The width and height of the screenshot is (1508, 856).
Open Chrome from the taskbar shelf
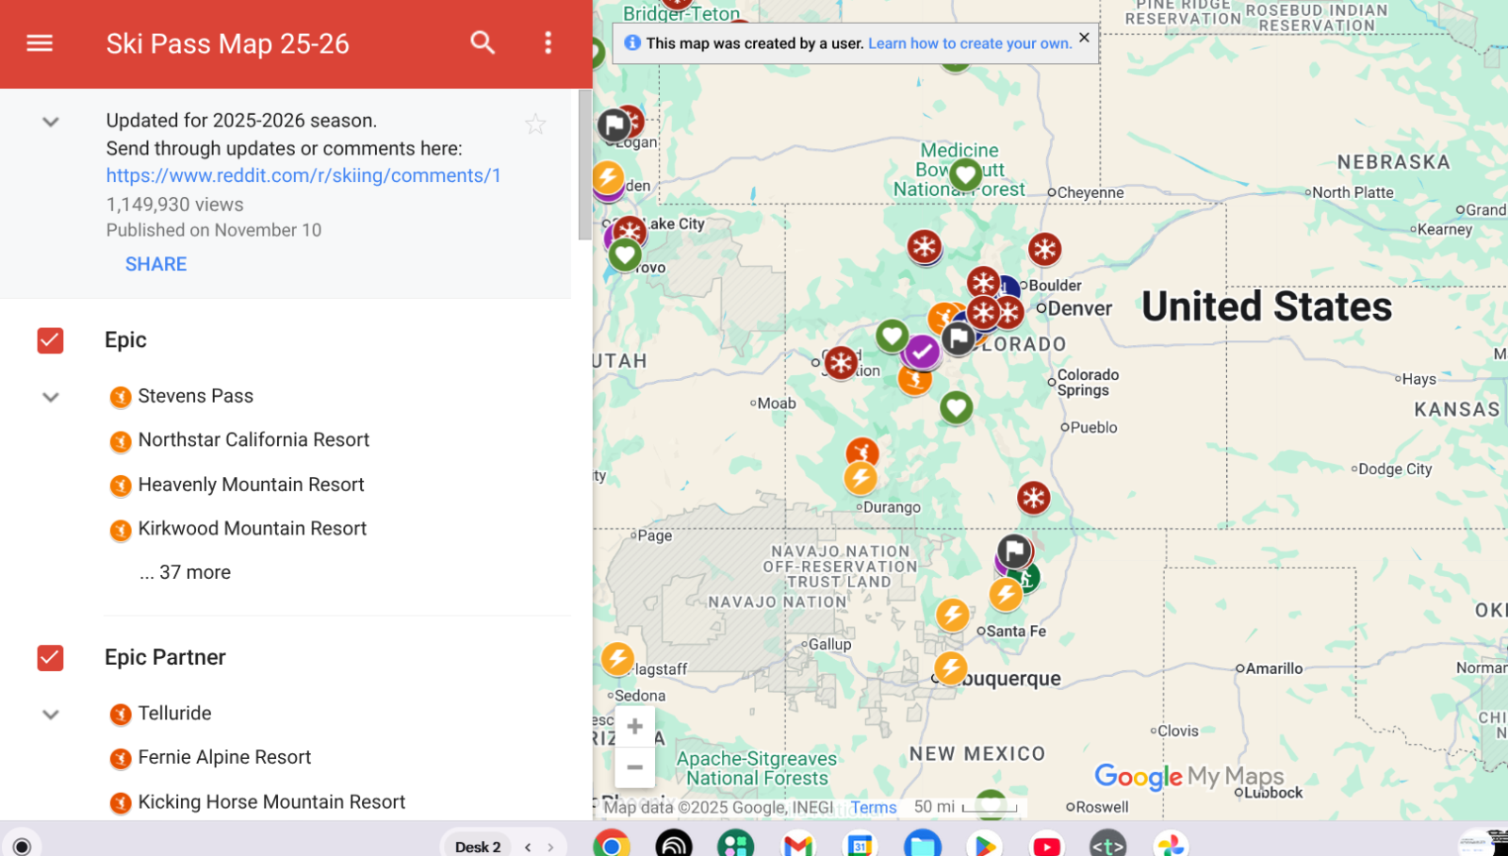611,844
